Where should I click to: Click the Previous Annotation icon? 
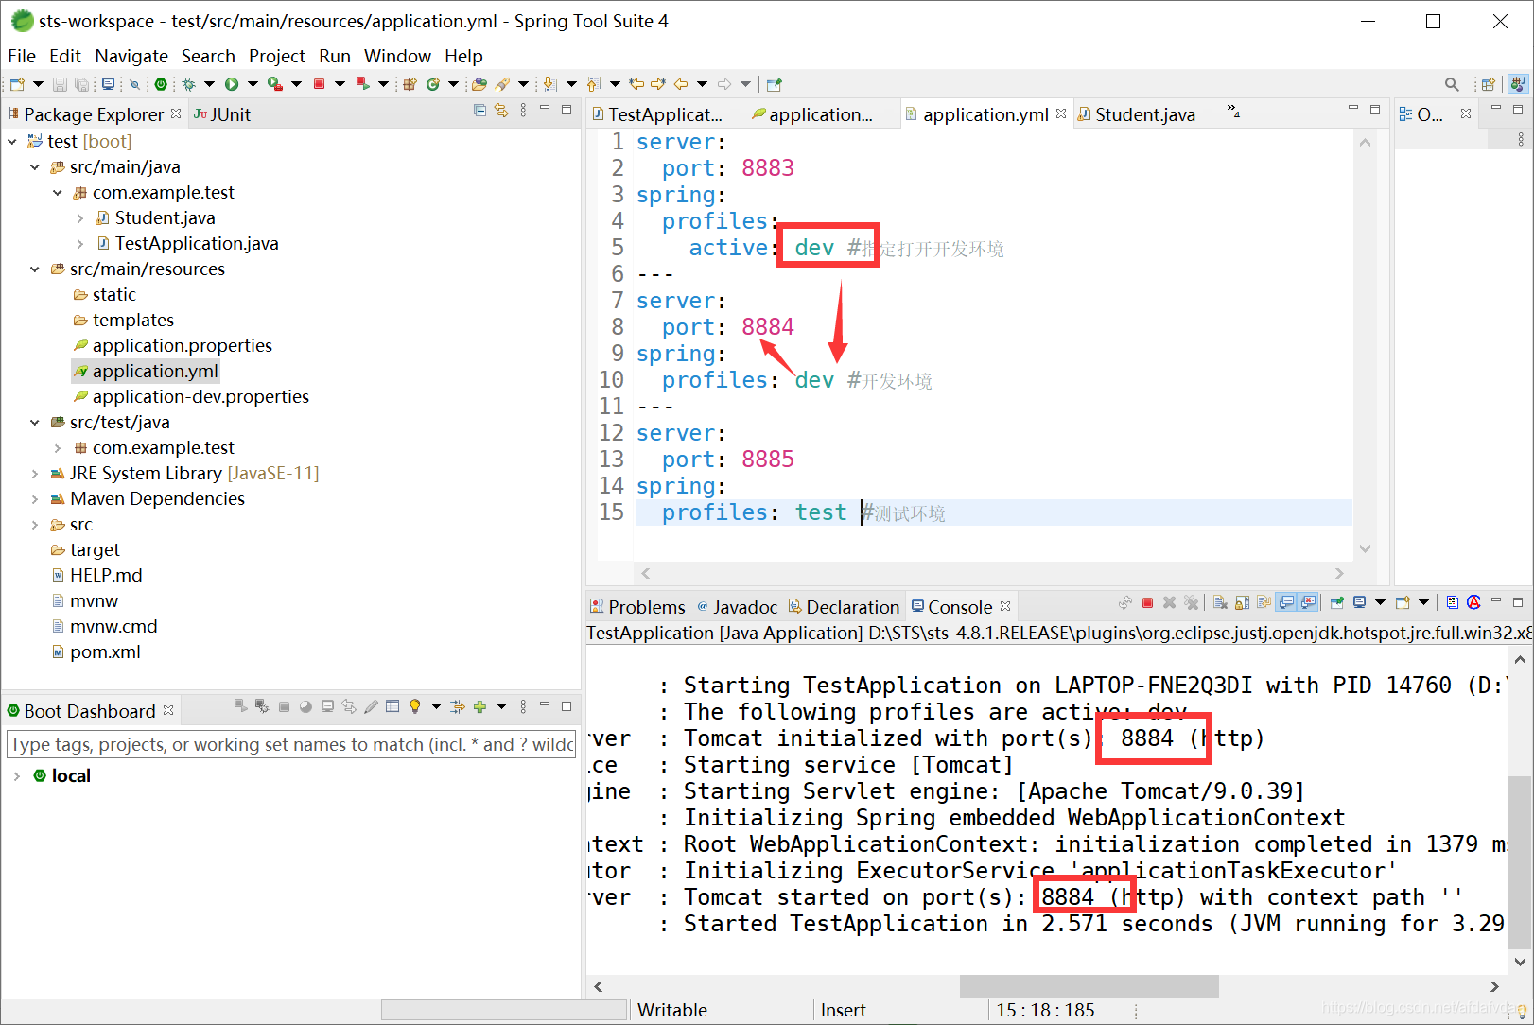[593, 84]
